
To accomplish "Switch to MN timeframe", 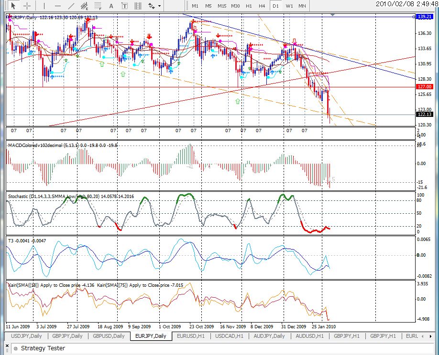I will click(x=302, y=6).
